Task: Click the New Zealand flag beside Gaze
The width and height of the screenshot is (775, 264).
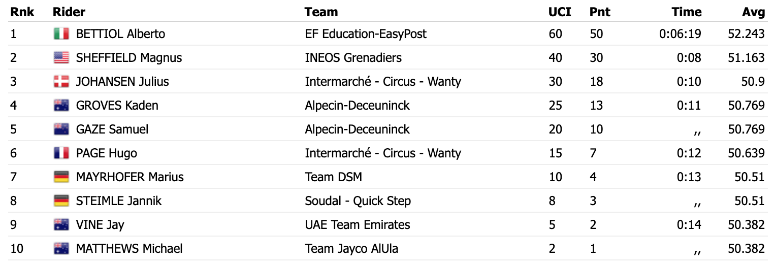Action: (61, 129)
